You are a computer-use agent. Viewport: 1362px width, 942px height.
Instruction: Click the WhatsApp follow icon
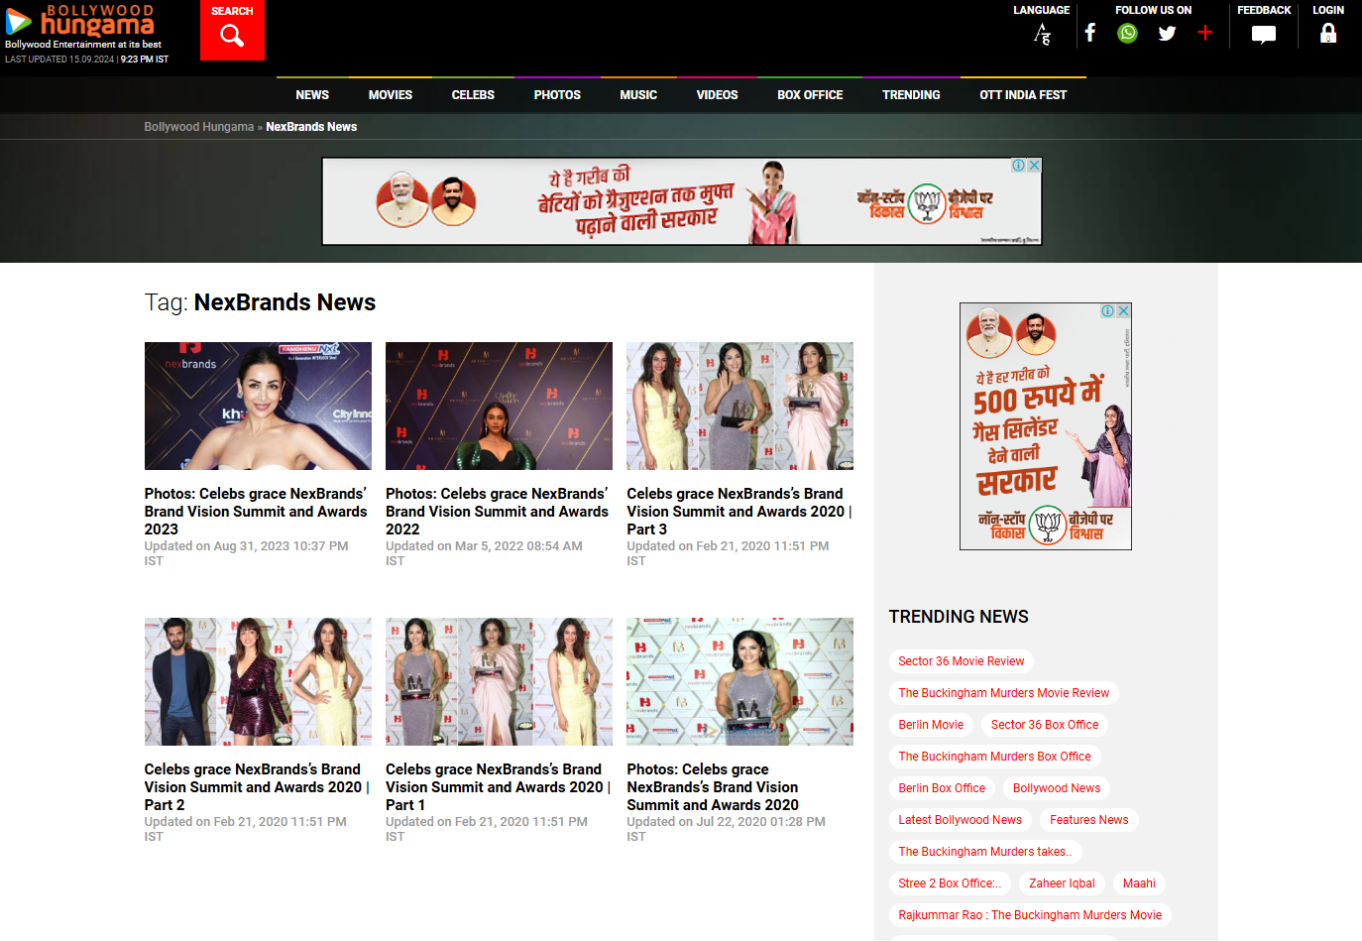pos(1127,34)
